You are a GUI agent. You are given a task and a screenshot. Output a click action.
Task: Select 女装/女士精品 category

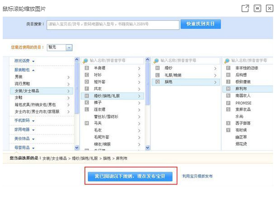42,91
